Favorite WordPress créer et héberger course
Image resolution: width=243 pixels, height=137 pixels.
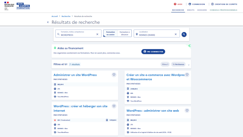click(114, 106)
